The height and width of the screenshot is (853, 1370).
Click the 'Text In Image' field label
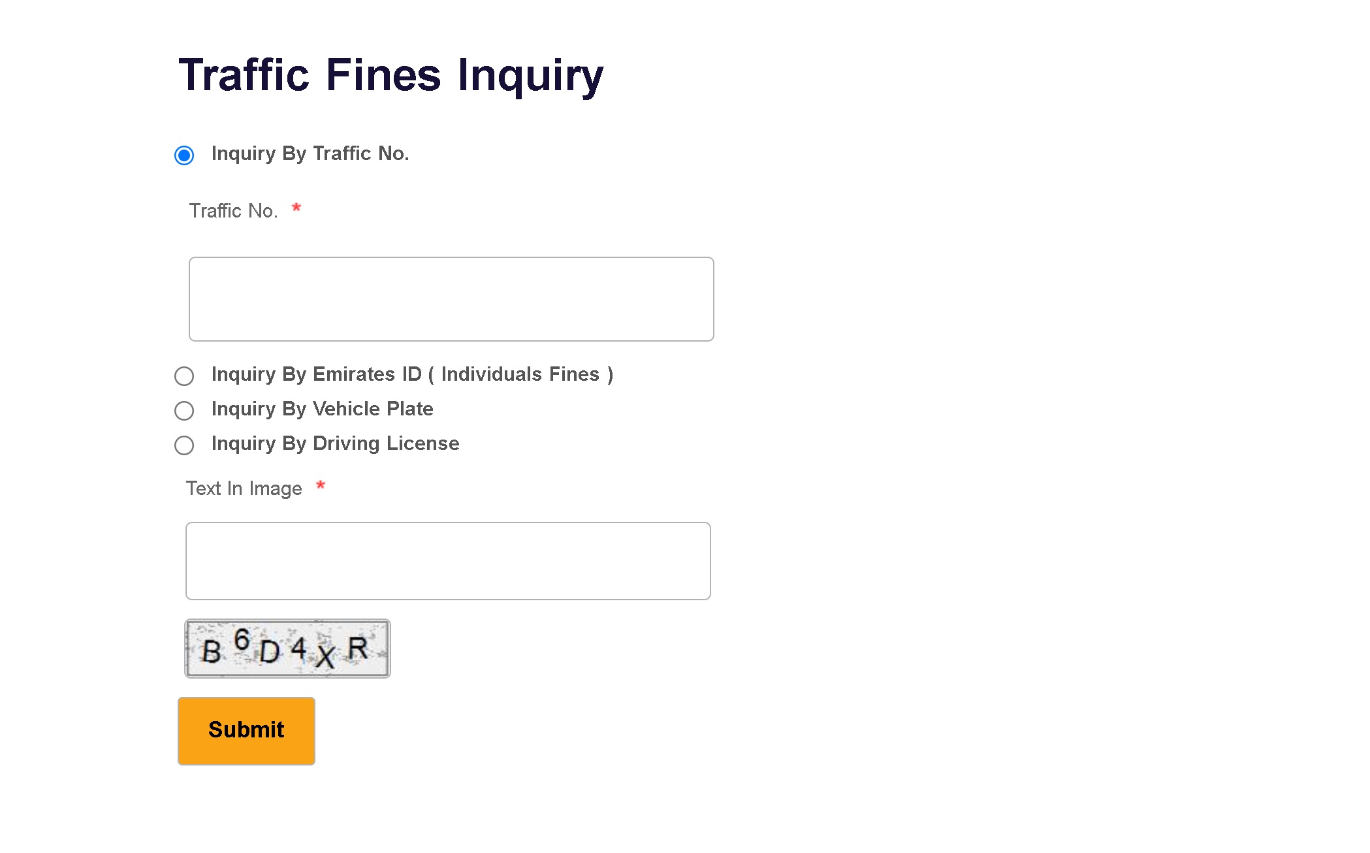[x=244, y=489]
